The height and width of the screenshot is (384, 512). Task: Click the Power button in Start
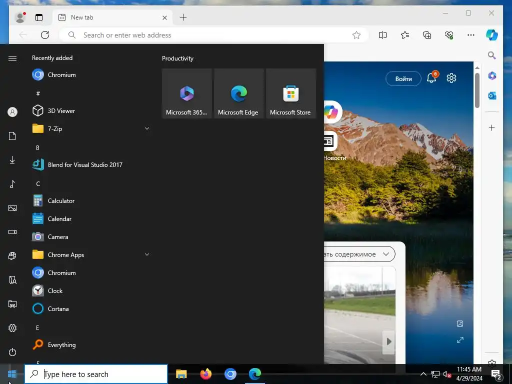tap(12, 352)
